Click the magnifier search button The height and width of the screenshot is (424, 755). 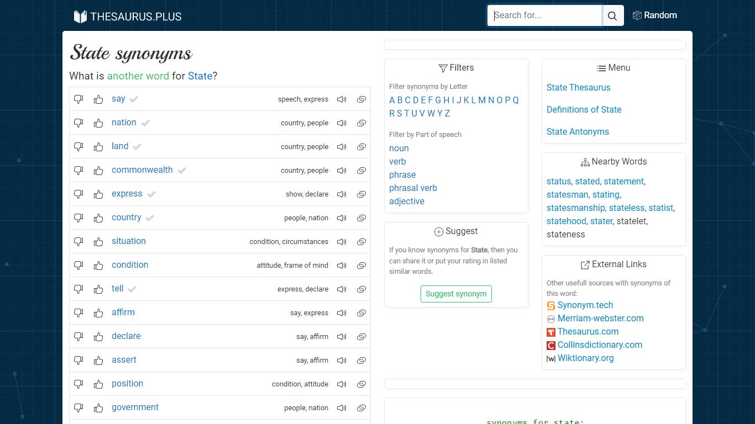[612, 16]
